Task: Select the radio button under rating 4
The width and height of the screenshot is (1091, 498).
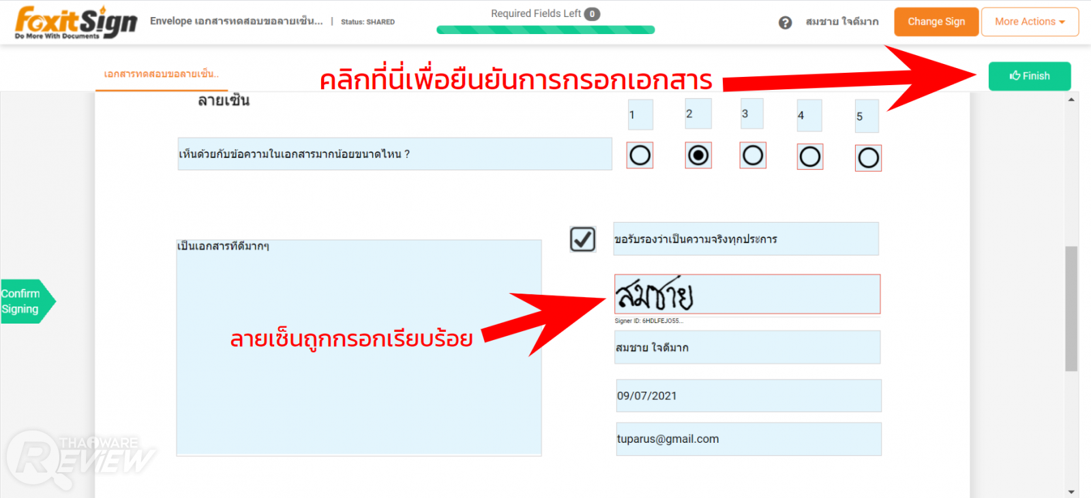Action: tap(810, 157)
